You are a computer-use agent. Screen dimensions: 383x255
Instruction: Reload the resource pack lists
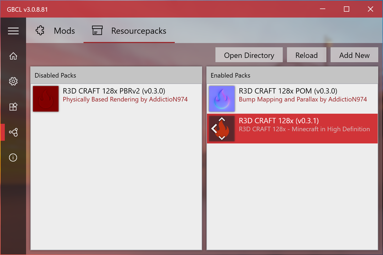point(306,55)
